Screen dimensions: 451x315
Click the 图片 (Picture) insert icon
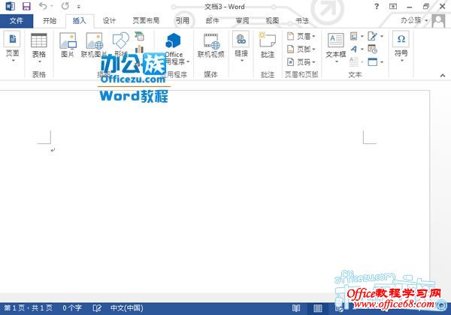click(68, 45)
